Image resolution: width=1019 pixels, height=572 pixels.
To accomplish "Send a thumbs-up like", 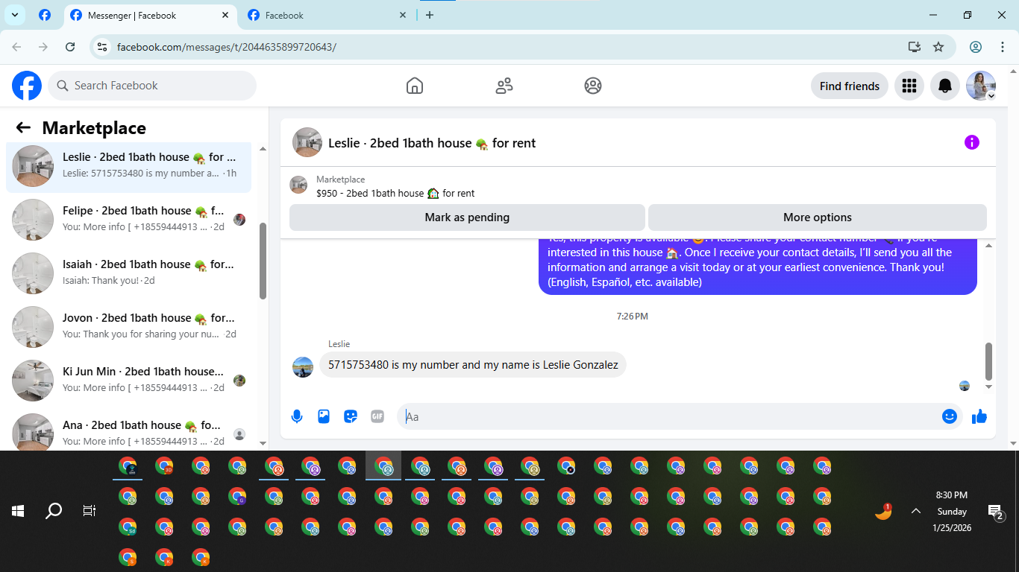I will click(x=979, y=416).
